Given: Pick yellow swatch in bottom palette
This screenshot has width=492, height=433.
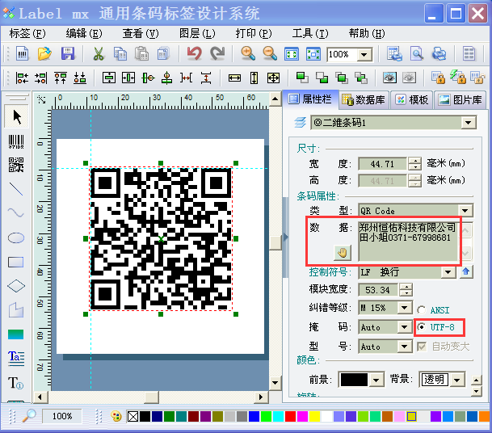Looking at the screenshot, I should 314,416.
